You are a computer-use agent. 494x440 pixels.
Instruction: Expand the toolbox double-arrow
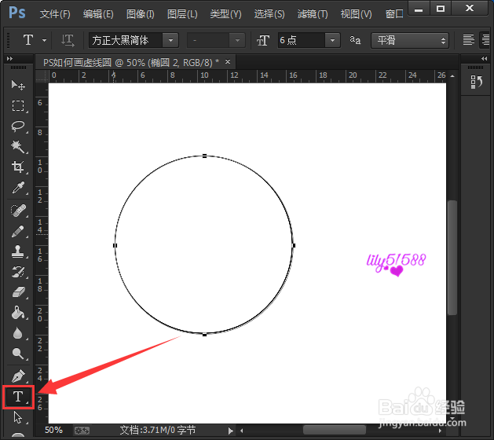(9, 58)
